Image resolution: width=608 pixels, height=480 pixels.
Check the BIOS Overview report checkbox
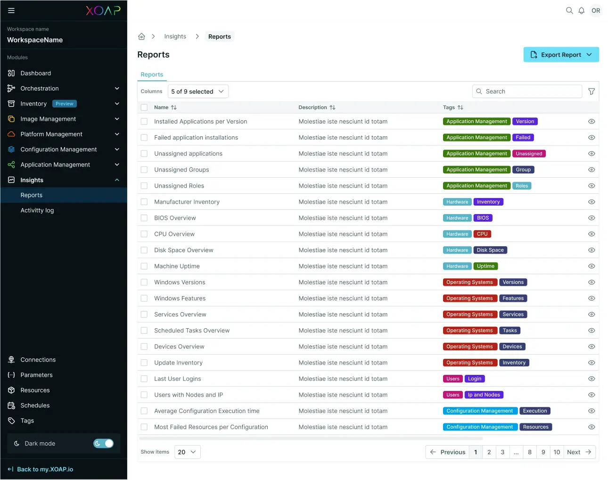144,218
